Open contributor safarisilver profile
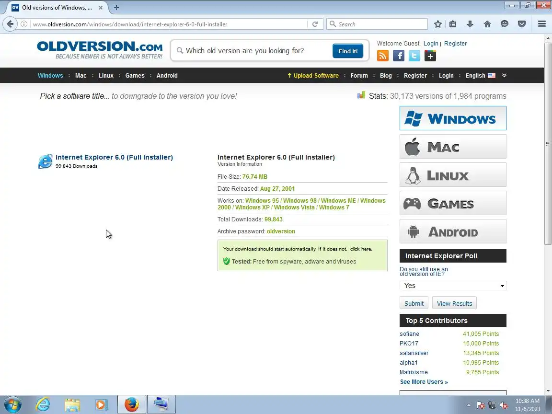 point(414,353)
